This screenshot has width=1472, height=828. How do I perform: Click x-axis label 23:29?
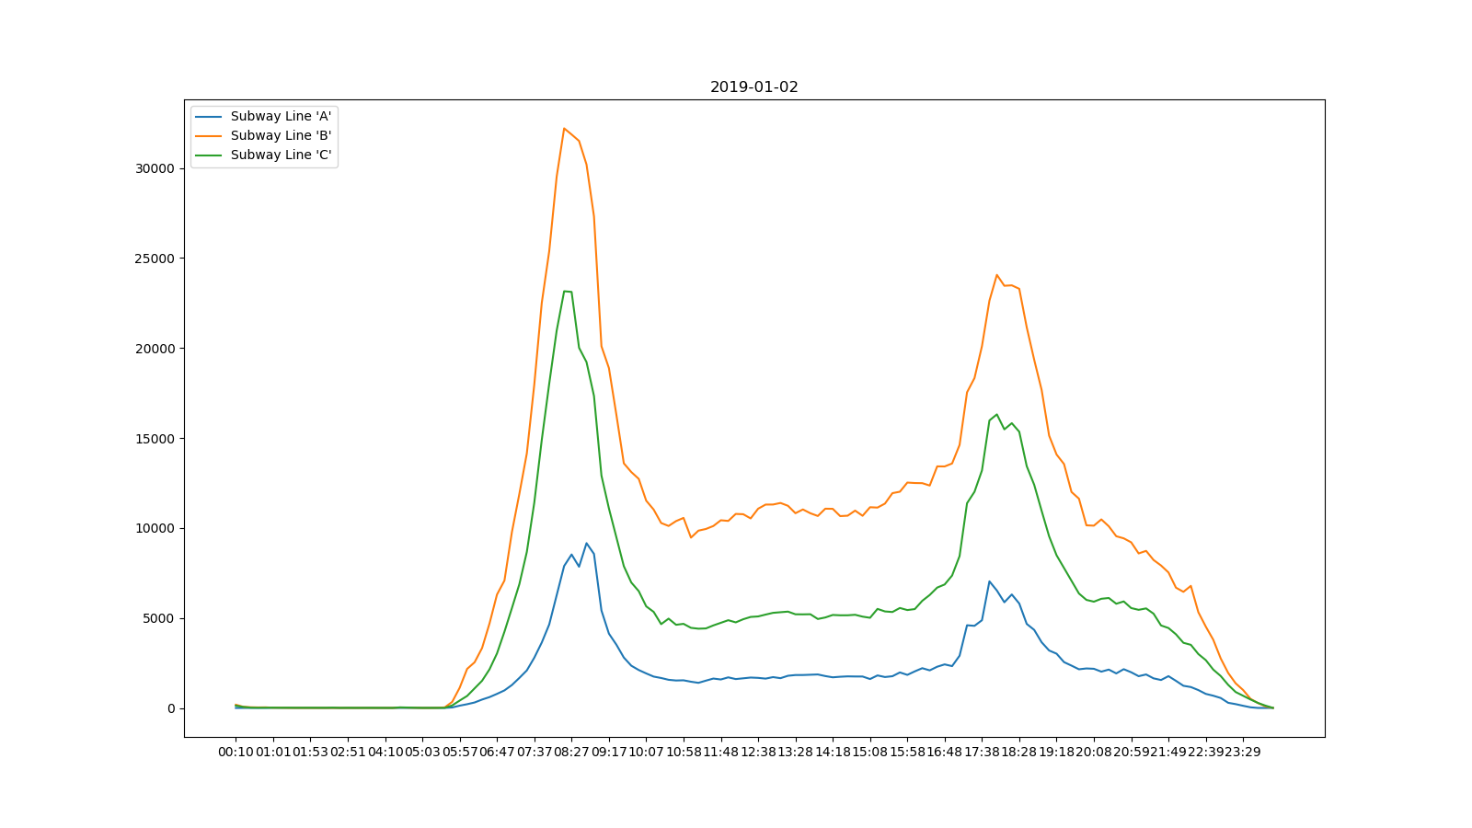[x=1243, y=752]
